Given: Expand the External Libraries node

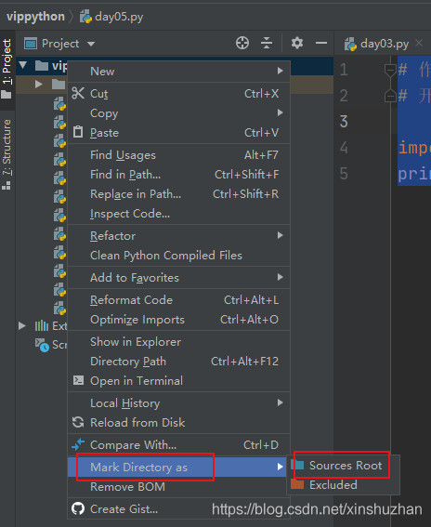Looking at the screenshot, I should click(x=22, y=325).
